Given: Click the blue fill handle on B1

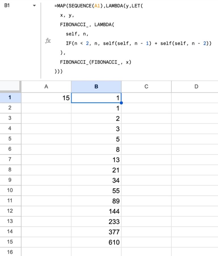Looking at the screenshot, I should [x=121, y=103].
